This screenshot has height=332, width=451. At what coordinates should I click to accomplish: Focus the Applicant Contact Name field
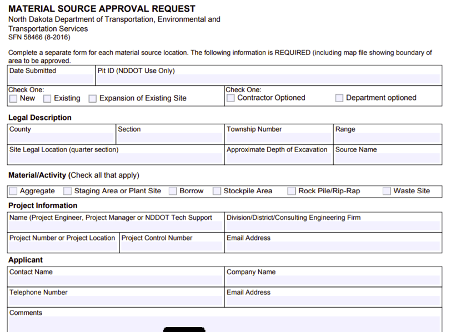pos(116,281)
